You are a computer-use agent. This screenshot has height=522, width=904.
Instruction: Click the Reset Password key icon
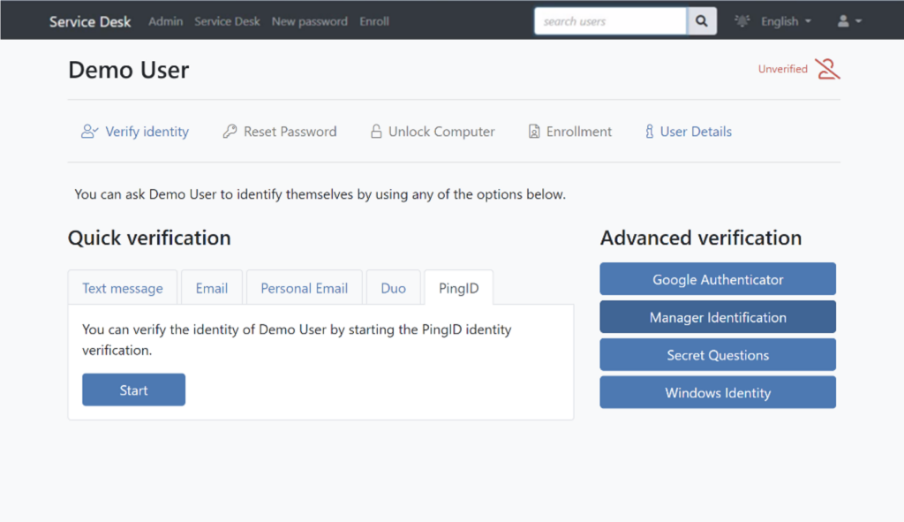pos(230,132)
